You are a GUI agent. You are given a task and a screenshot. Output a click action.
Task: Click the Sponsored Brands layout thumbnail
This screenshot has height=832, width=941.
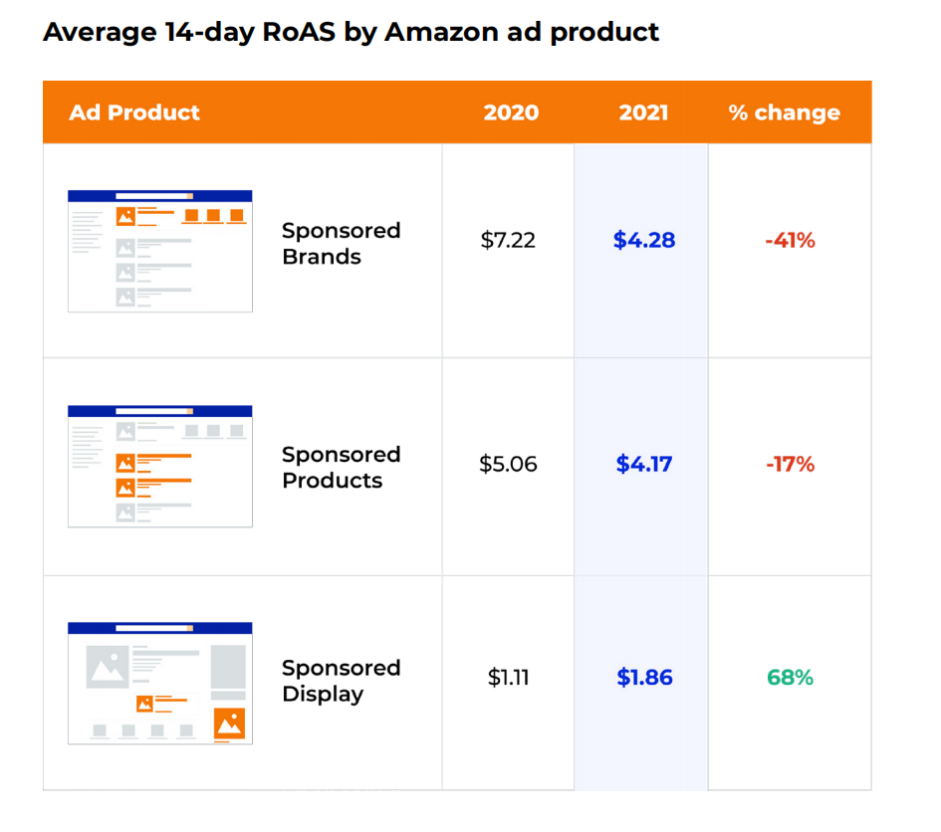pos(159,251)
